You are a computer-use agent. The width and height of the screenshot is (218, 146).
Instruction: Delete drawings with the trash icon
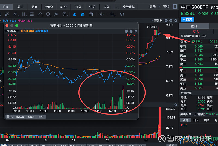pyautogui.click(x=91, y=14)
